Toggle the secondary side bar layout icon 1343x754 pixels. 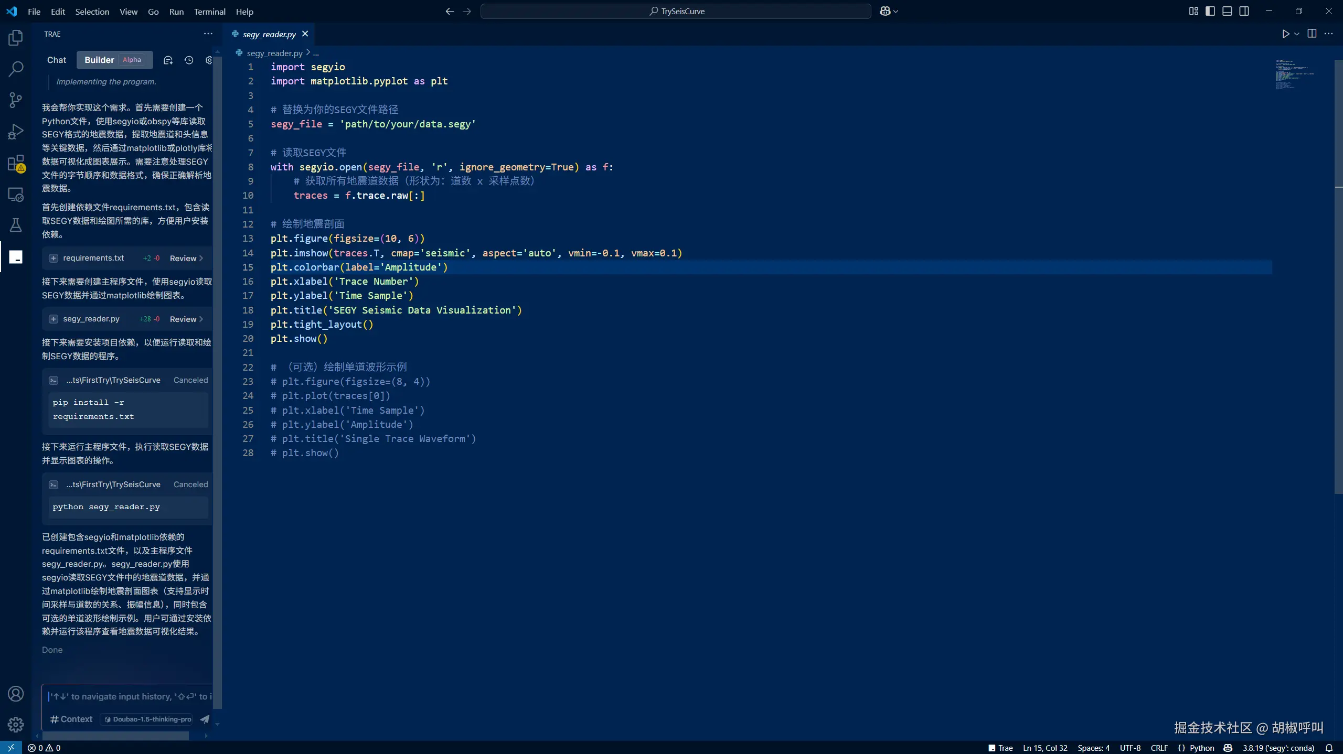[1244, 11]
